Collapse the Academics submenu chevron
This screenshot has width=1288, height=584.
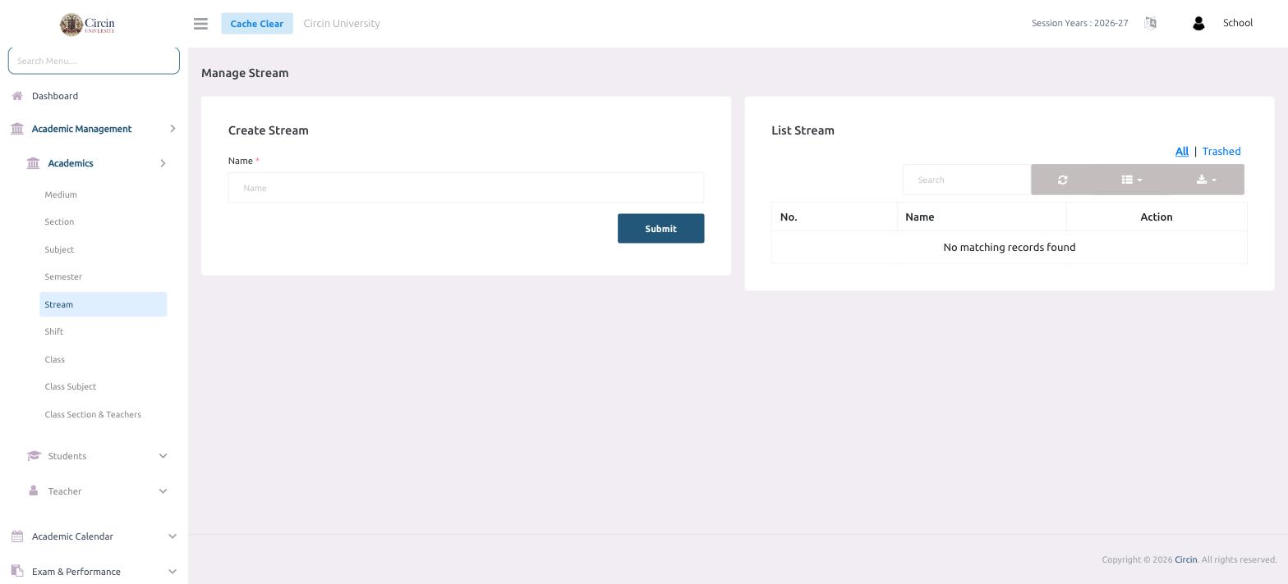(163, 163)
